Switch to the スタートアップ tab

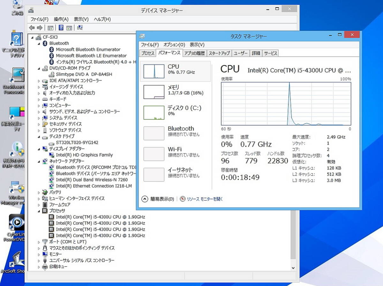[219, 53]
